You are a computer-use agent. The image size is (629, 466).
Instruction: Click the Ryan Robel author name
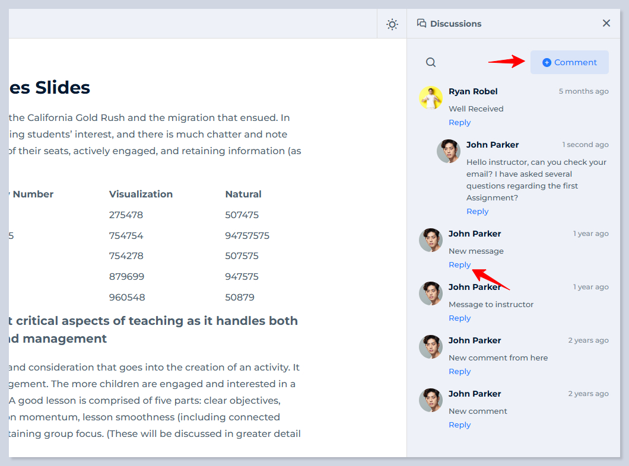(473, 91)
